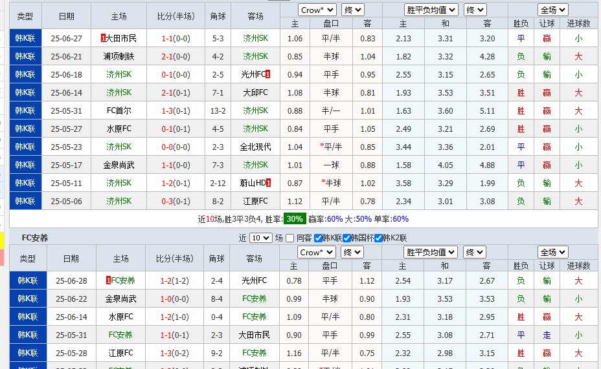Click the 13-2 corner count in FC首尔 row
The height and width of the screenshot is (369, 601).
pyautogui.click(x=217, y=111)
